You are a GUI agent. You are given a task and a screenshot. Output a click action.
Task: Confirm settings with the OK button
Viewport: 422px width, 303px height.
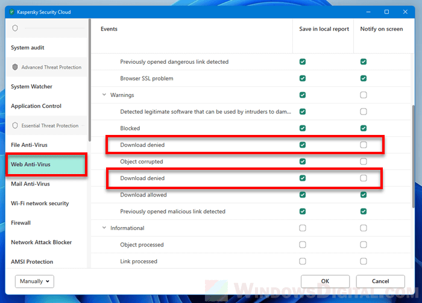coord(325,281)
